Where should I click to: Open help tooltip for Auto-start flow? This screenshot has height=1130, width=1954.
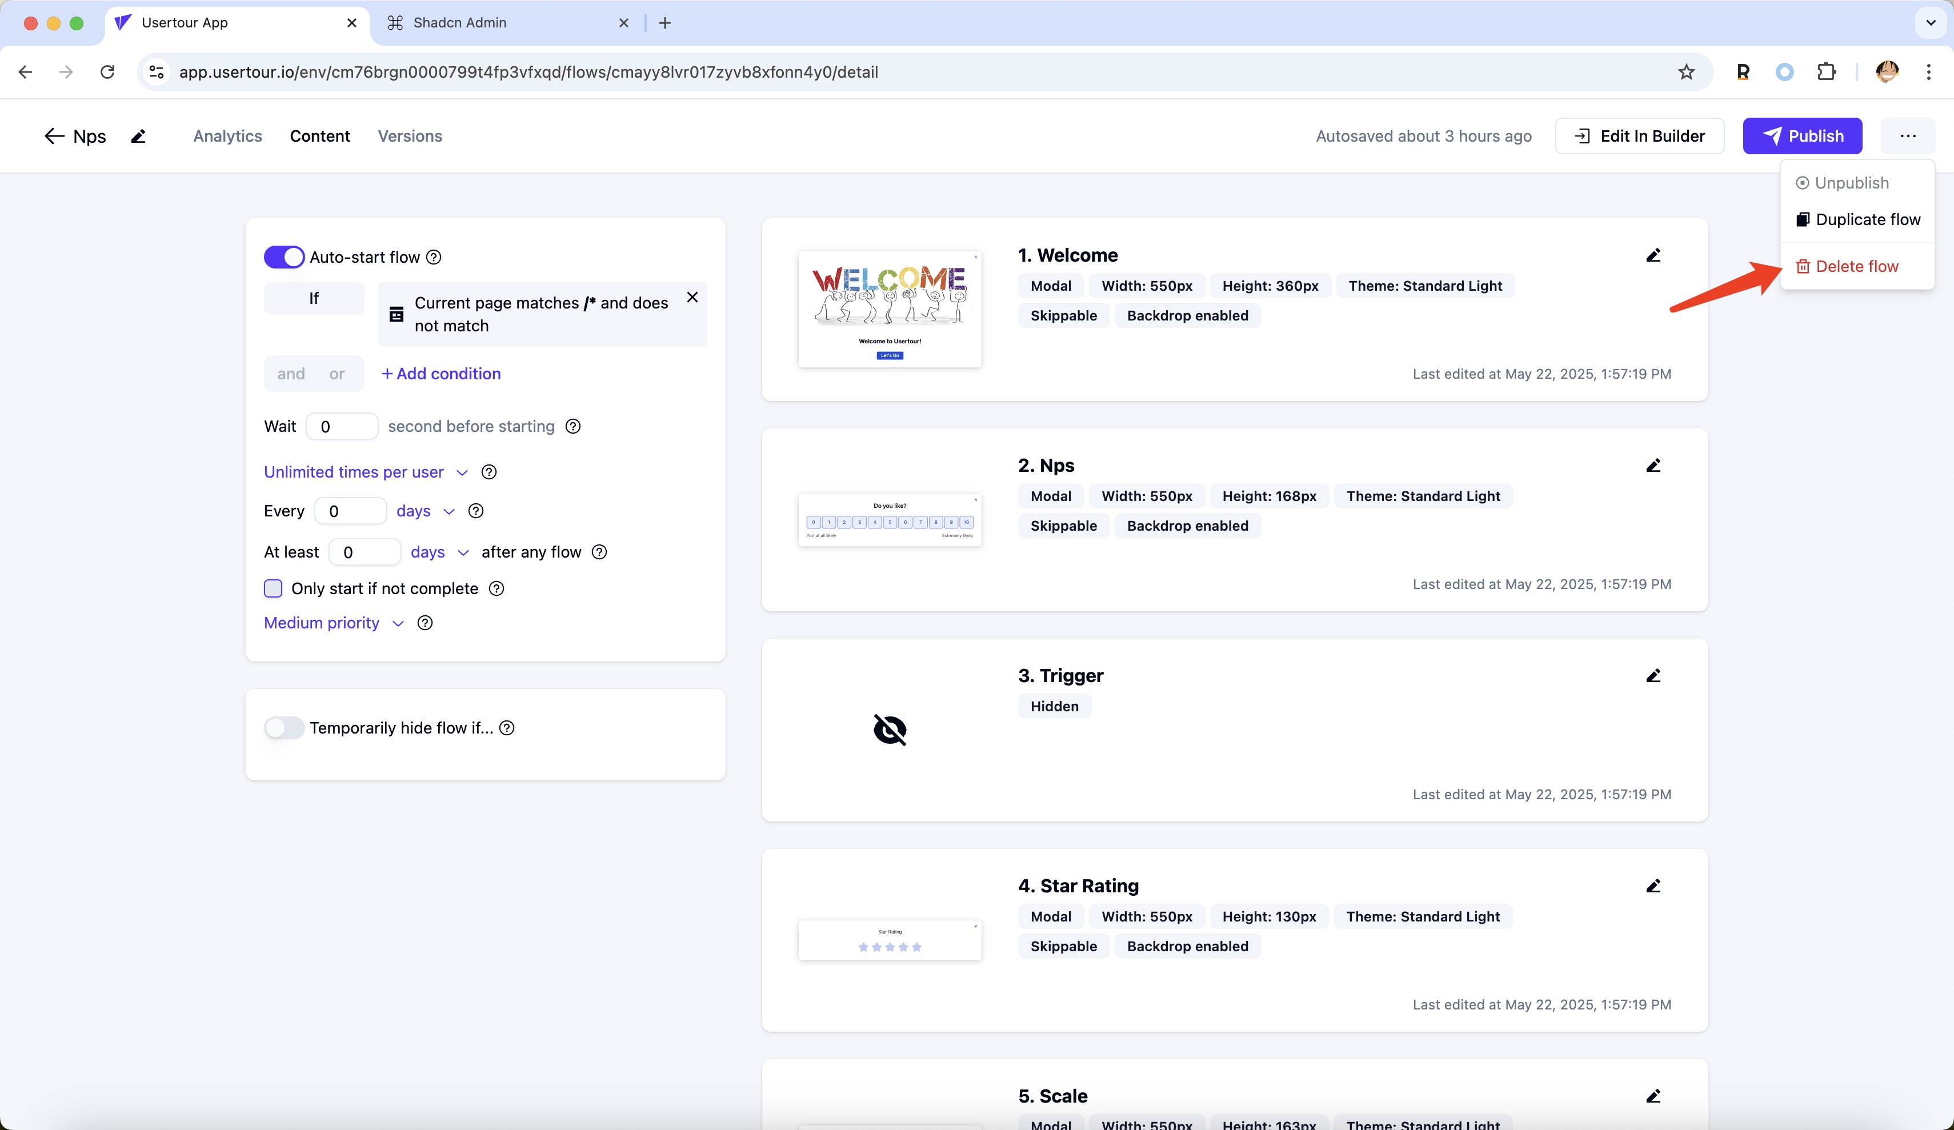click(x=434, y=257)
